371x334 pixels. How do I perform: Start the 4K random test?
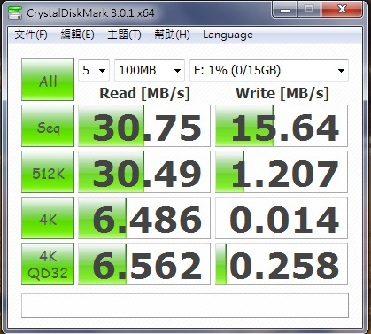[48, 218]
